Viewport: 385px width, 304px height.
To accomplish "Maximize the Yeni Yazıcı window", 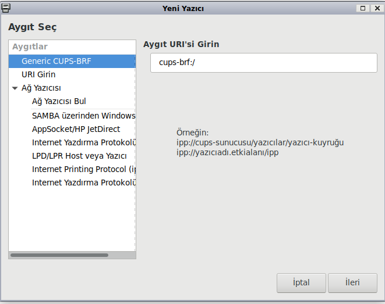I will [363, 8].
